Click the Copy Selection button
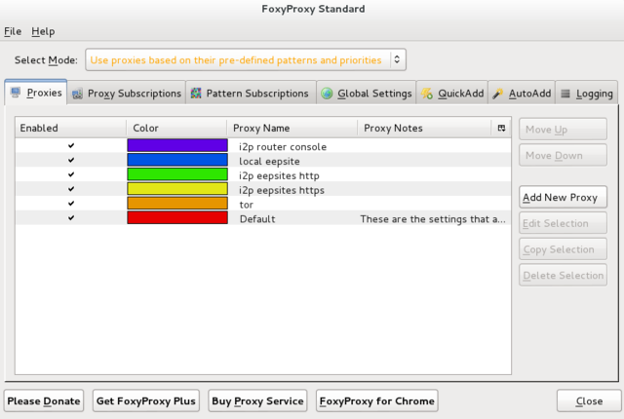This screenshot has height=419, width=624. coord(563,249)
